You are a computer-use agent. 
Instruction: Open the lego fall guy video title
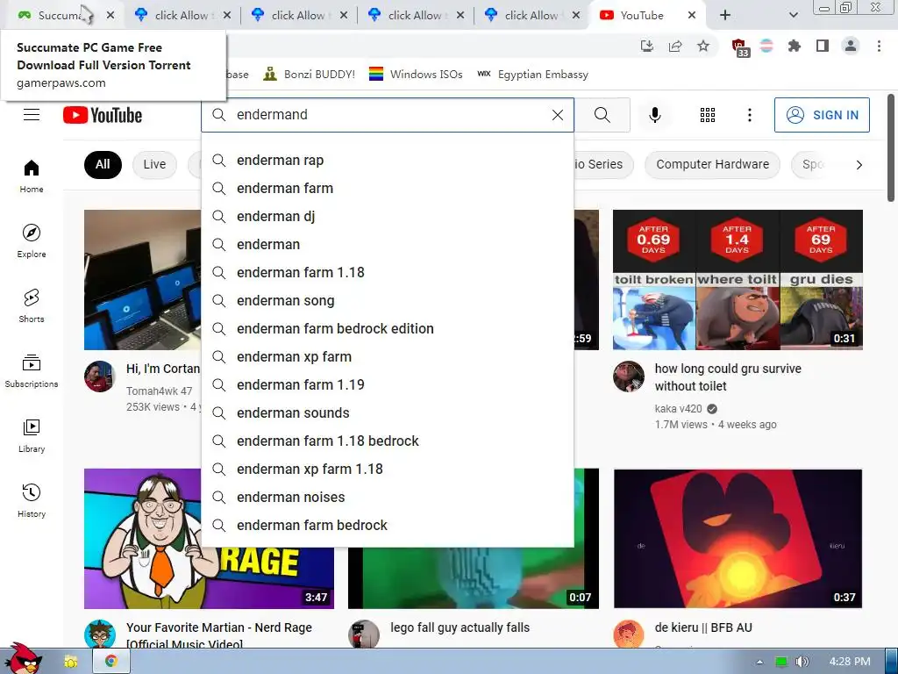pyautogui.click(x=460, y=627)
